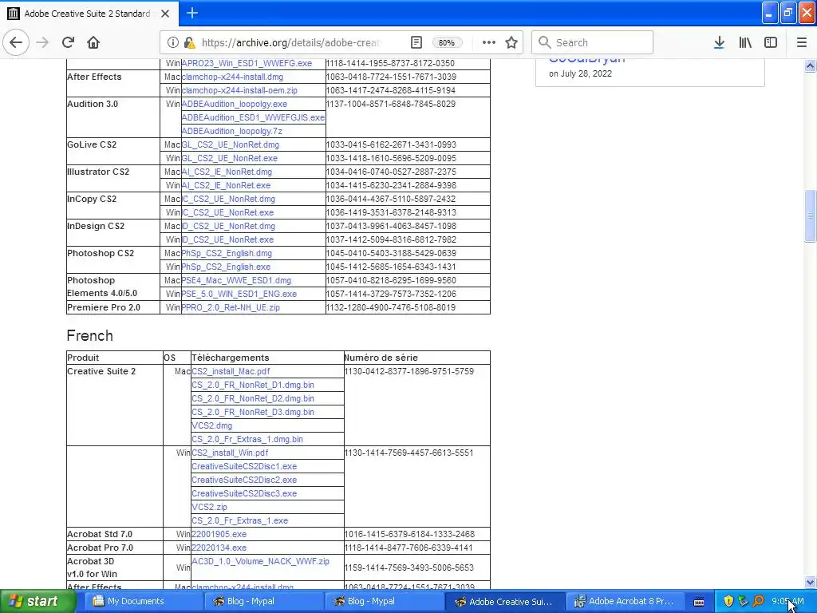Viewport: 817px width, 613px height.
Task: Download CS_2.0_FR_NonRet_D3.dmg.bin
Action: click(x=253, y=412)
